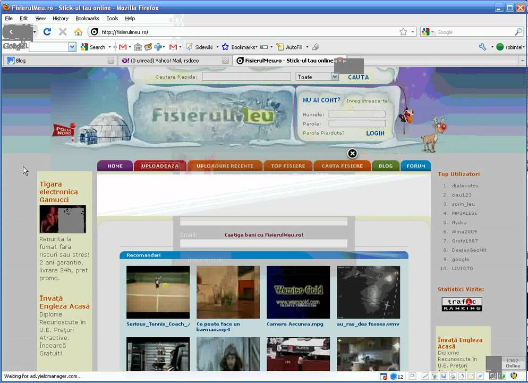Open the back button history dropdown
Screen dimensions: 528x383
point(35,32)
